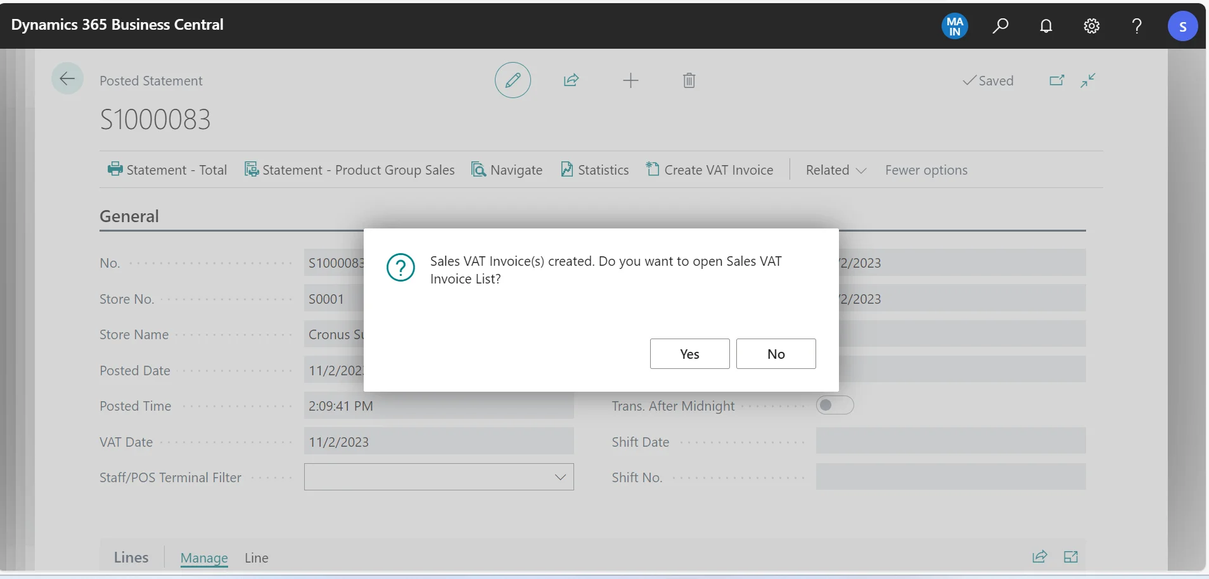Open the share icon on the page header
This screenshot has height=579, width=1209.
click(x=572, y=80)
